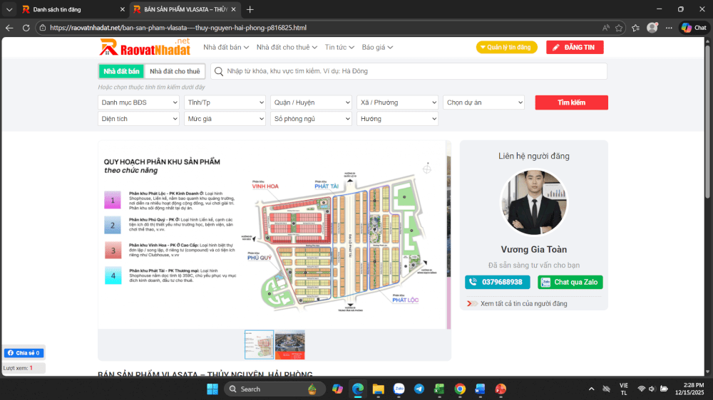Launch Zalo from the taskbar
713x400 pixels.
(399, 389)
